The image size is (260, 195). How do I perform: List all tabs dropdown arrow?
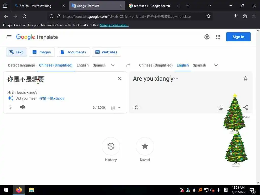coord(209,6)
